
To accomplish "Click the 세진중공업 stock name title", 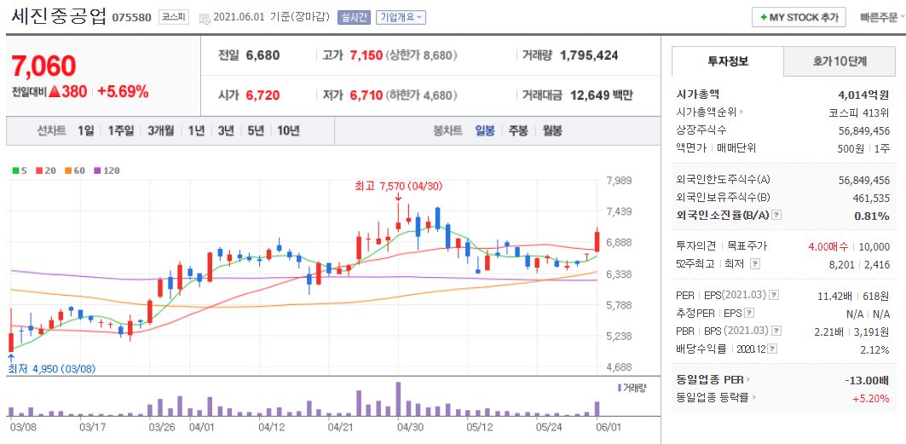I will click(x=58, y=16).
